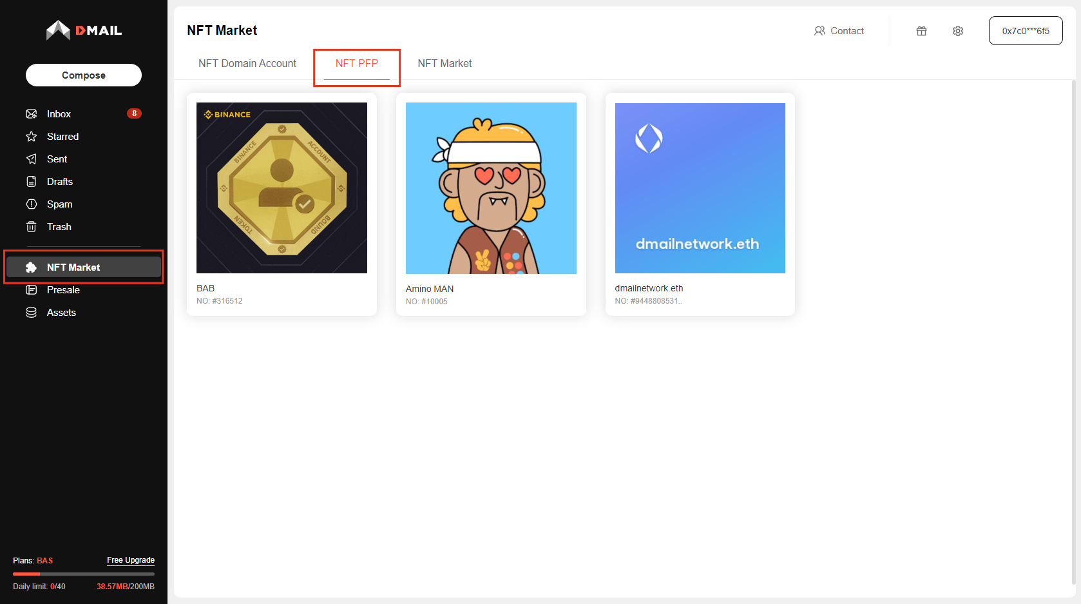
Task: Click the 0x7c0***6f5 wallet address
Action: [1026, 30]
